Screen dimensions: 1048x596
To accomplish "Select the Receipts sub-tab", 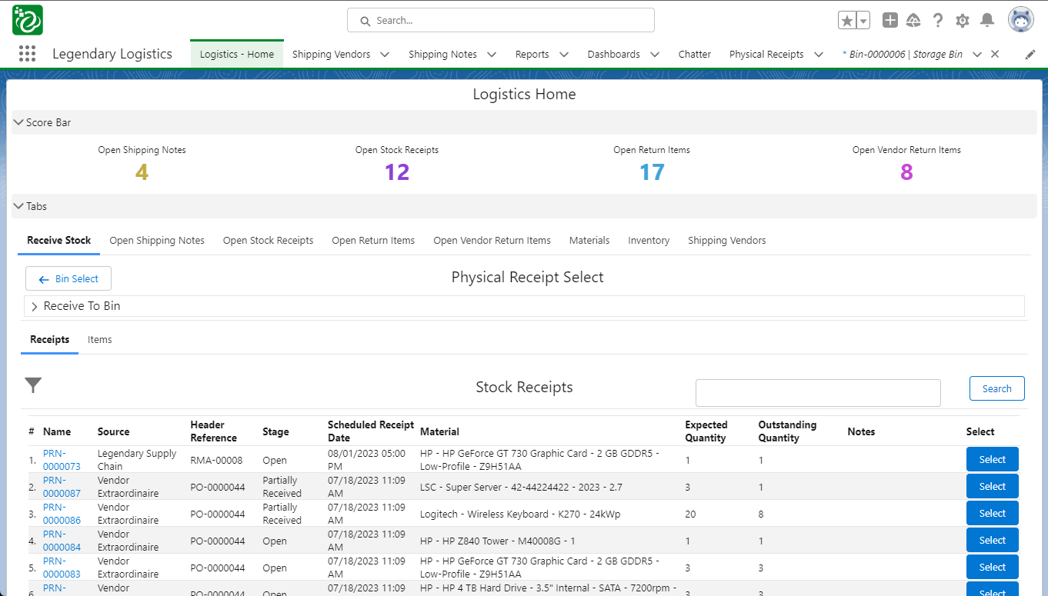I will click(50, 339).
